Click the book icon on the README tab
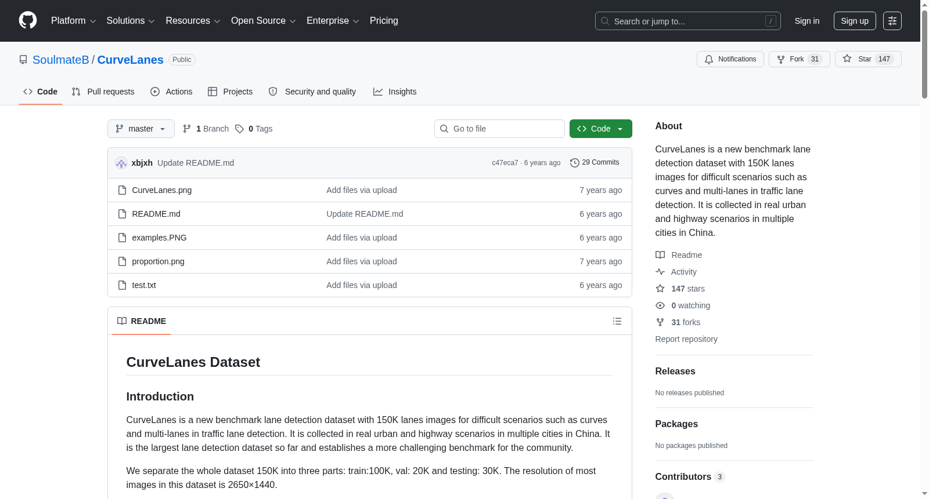 click(122, 321)
